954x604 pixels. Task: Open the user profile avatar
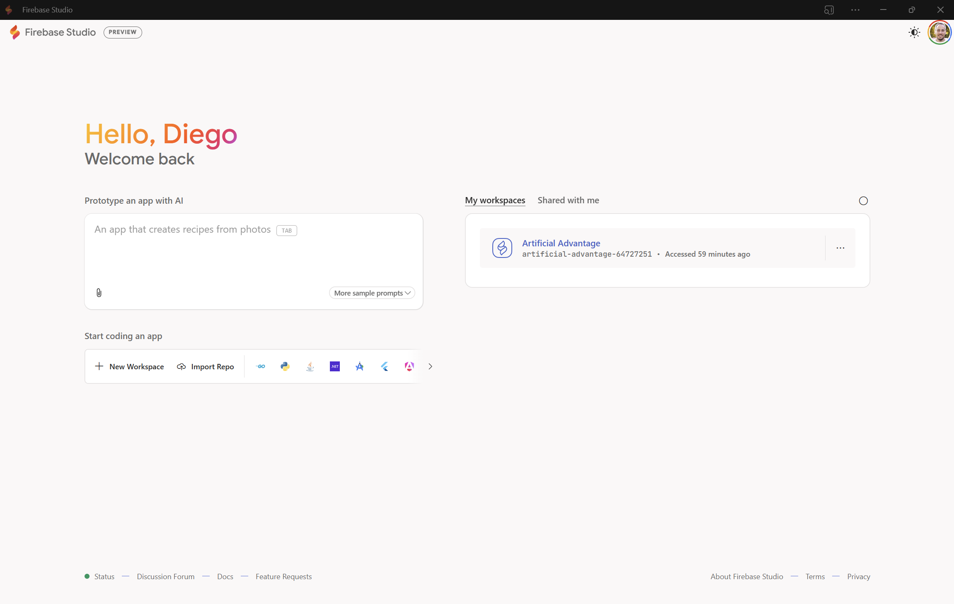pyautogui.click(x=939, y=32)
